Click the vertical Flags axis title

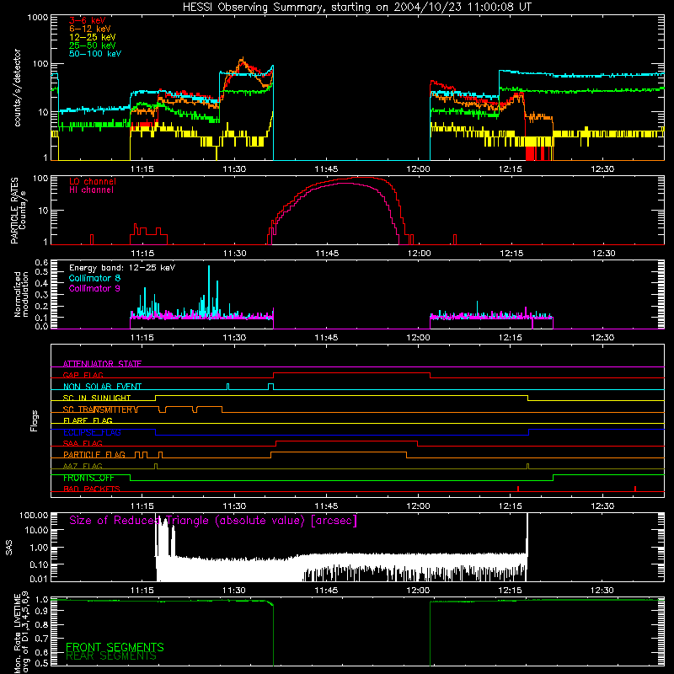[x=35, y=420]
